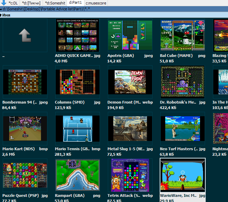This screenshot has height=202, width=228.
Task: Click the '84,4 Кб' file size
Action: pos(9,108)
